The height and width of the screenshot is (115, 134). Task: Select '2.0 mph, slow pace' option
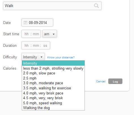point(53,73)
